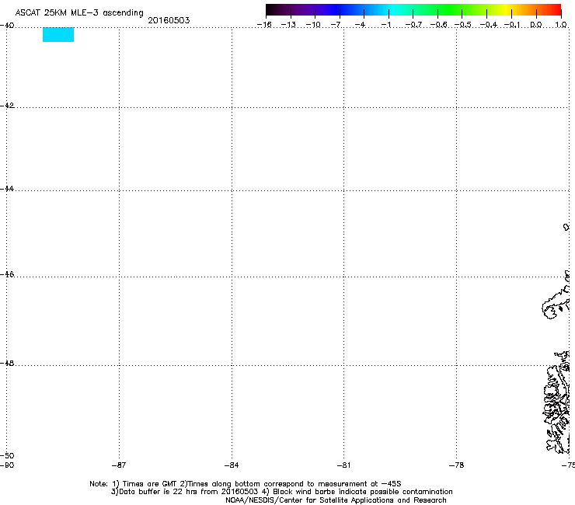Click the longitude axis label -90
Screen dimensions: 575x505
pyautogui.click(x=7, y=465)
